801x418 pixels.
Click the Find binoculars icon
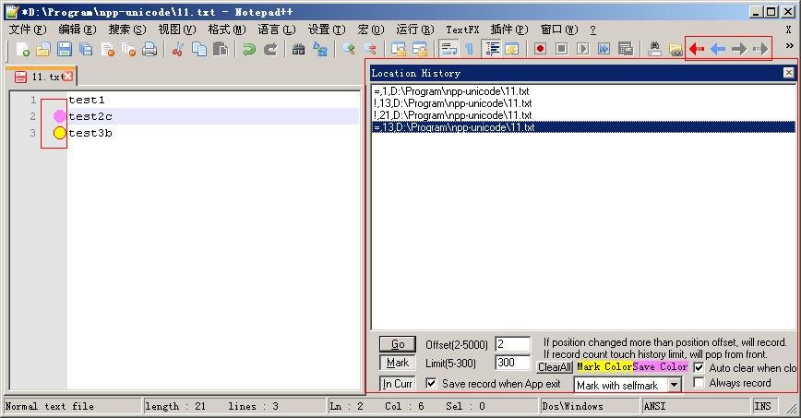(x=298, y=49)
